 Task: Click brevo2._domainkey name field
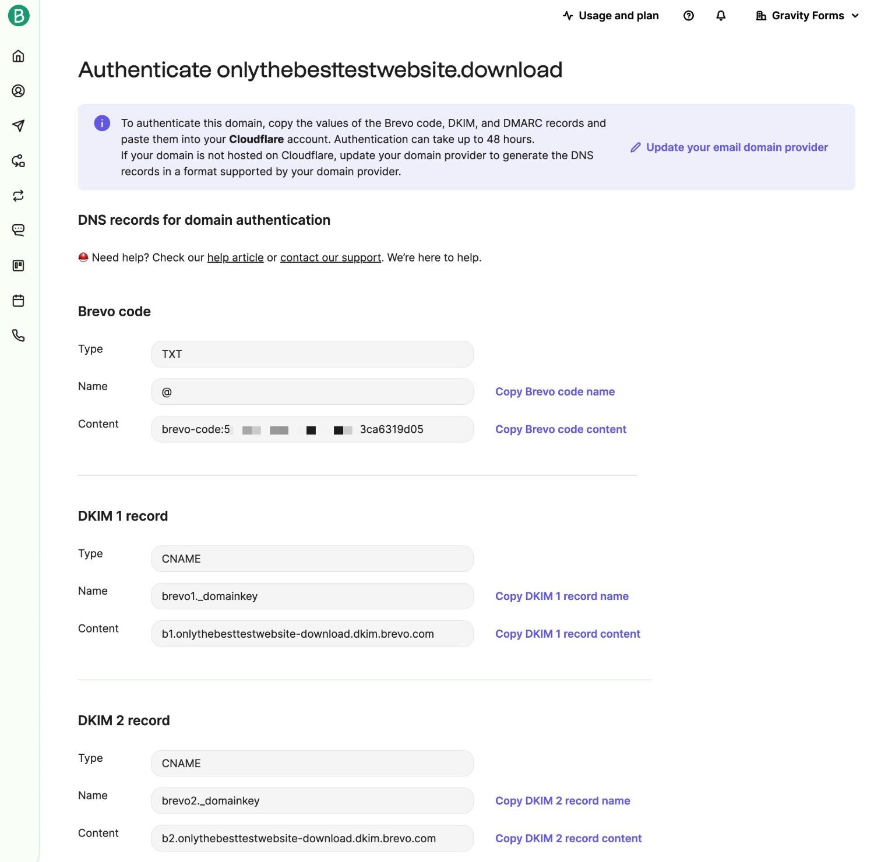tap(312, 801)
